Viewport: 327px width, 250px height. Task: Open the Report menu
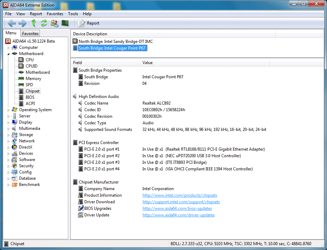click(36, 14)
